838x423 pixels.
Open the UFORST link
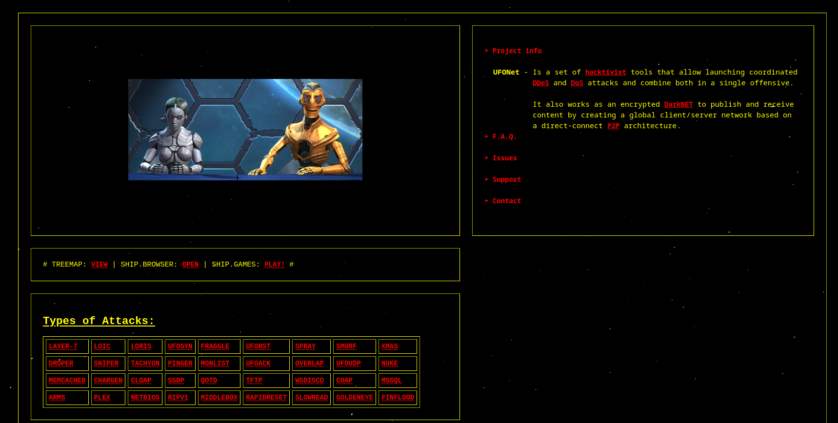tap(258, 346)
